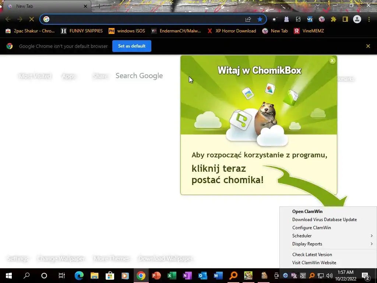377x283 pixels.
Task: Click More Themes
Action: point(112,258)
